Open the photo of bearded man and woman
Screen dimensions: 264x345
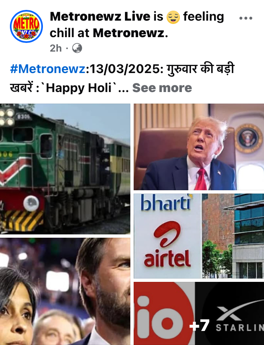[x=65, y=291]
